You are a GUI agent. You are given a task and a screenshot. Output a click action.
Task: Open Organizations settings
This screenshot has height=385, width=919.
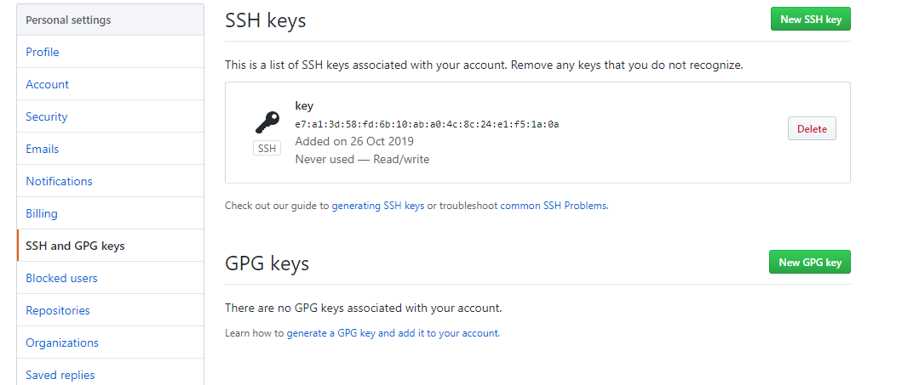pyautogui.click(x=62, y=343)
